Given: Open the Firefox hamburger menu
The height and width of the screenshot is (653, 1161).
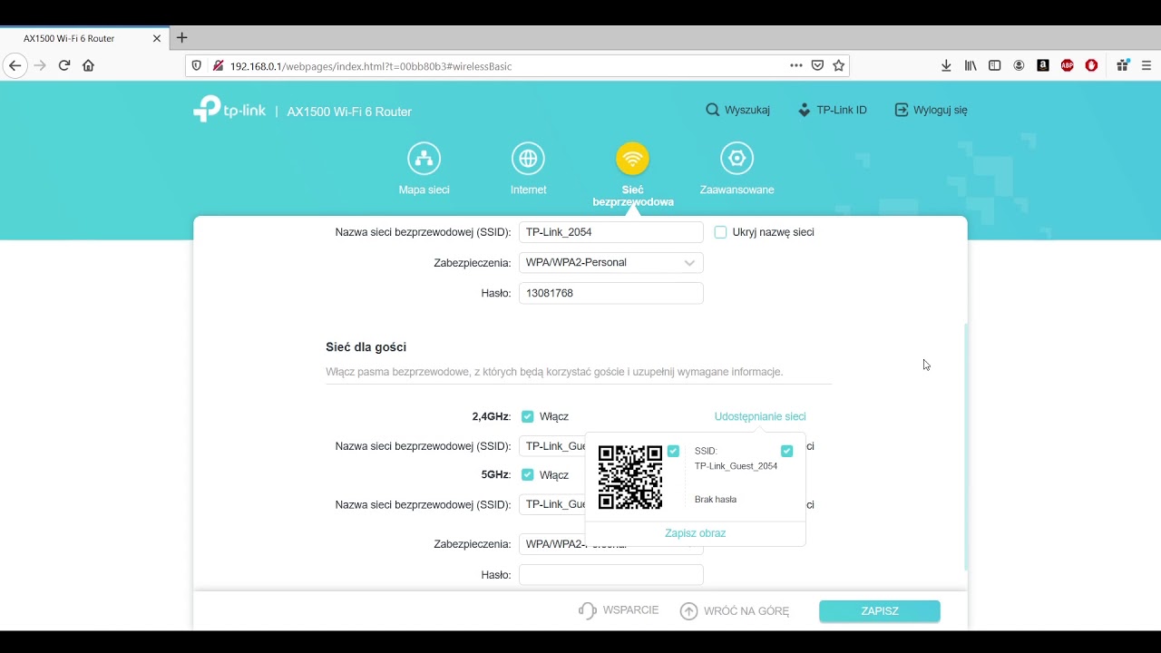Looking at the screenshot, I should pos(1146,65).
